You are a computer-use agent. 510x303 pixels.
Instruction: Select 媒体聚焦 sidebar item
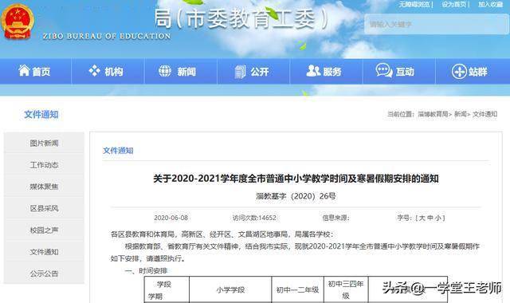(x=44, y=187)
